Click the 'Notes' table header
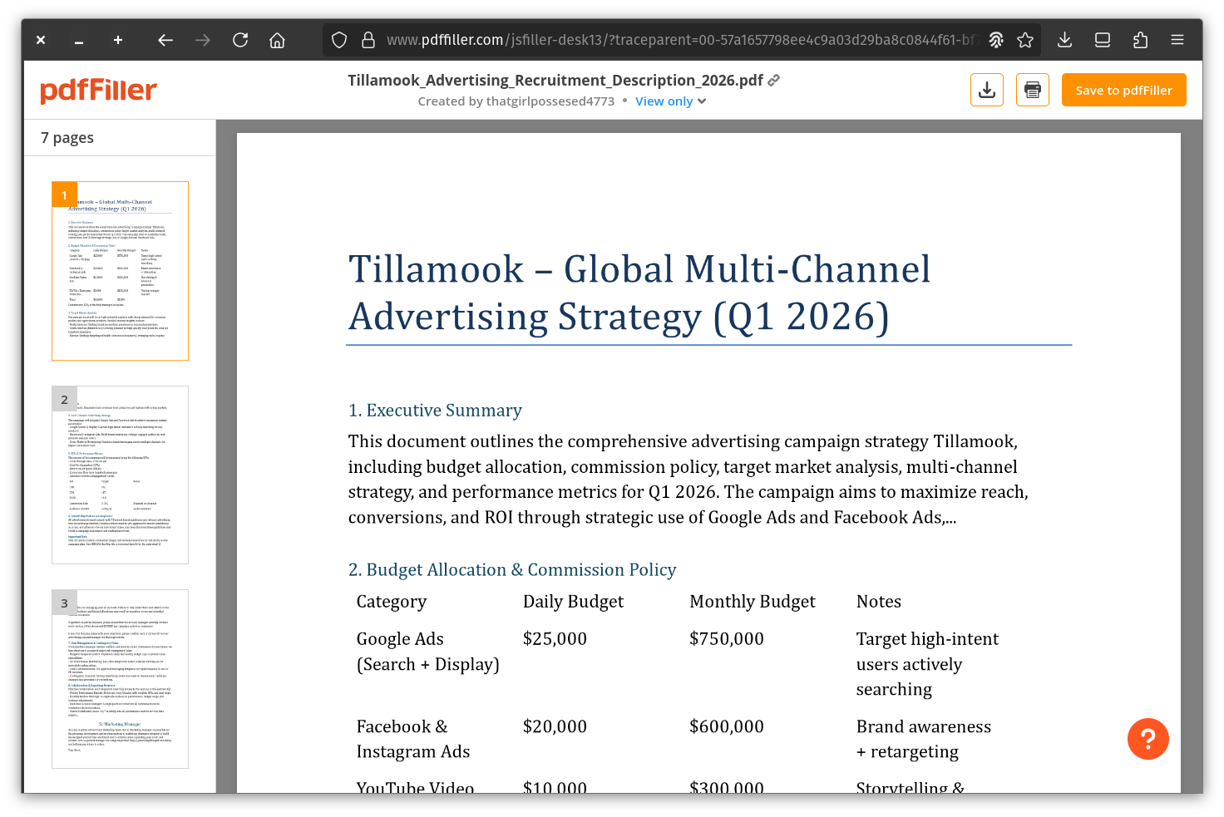Image resolution: width=1224 pixels, height=817 pixels. pyautogui.click(x=879, y=602)
